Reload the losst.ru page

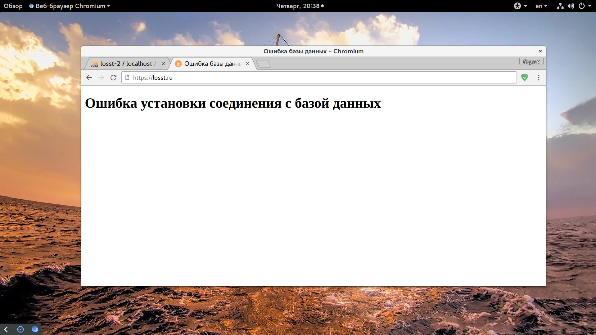(x=113, y=78)
